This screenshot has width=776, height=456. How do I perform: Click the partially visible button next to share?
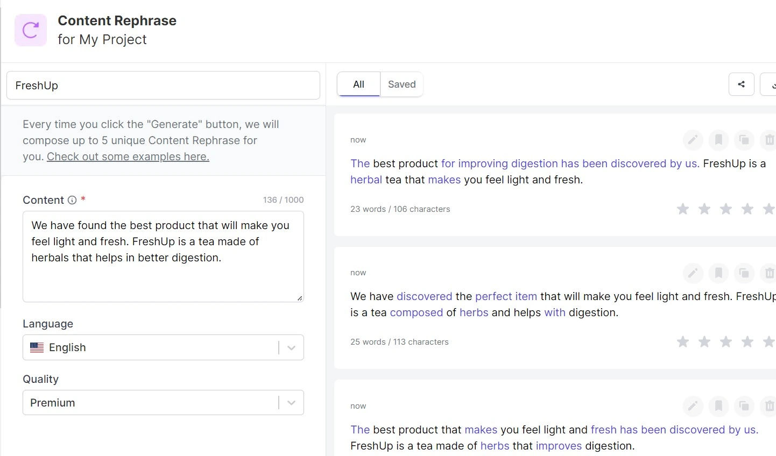768,84
